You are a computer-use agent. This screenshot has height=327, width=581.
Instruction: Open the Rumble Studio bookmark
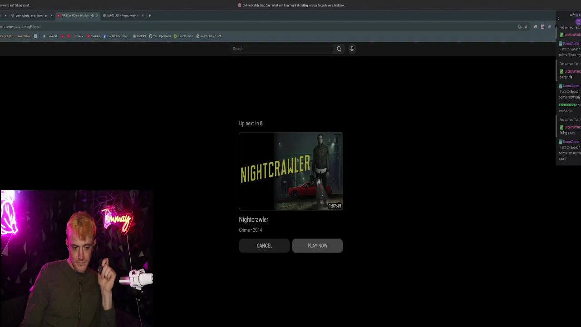[184, 36]
